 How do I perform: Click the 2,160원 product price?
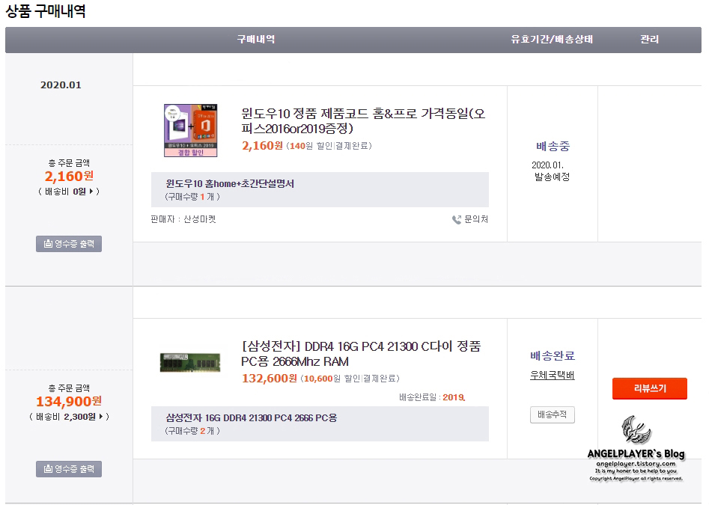pos(262,146)
